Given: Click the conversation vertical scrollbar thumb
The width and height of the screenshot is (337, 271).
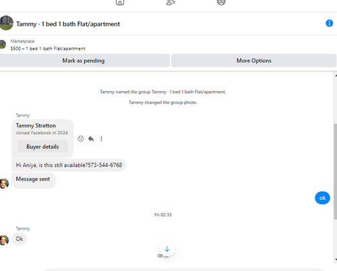Looking at the screenshot, I should point(335,171).
